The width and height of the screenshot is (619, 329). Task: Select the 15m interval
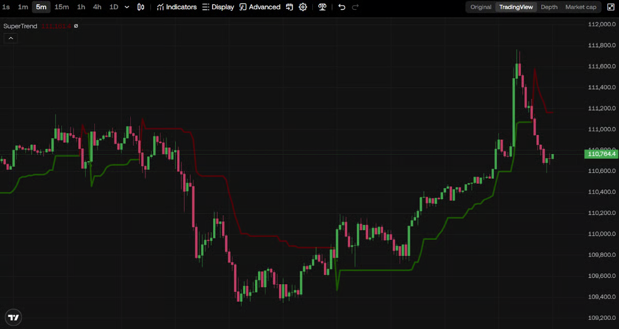click(x=62, y=7)
